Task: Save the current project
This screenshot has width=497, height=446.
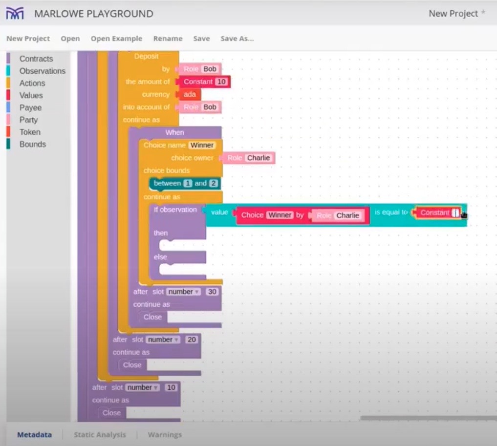Action: pos(202,39)
